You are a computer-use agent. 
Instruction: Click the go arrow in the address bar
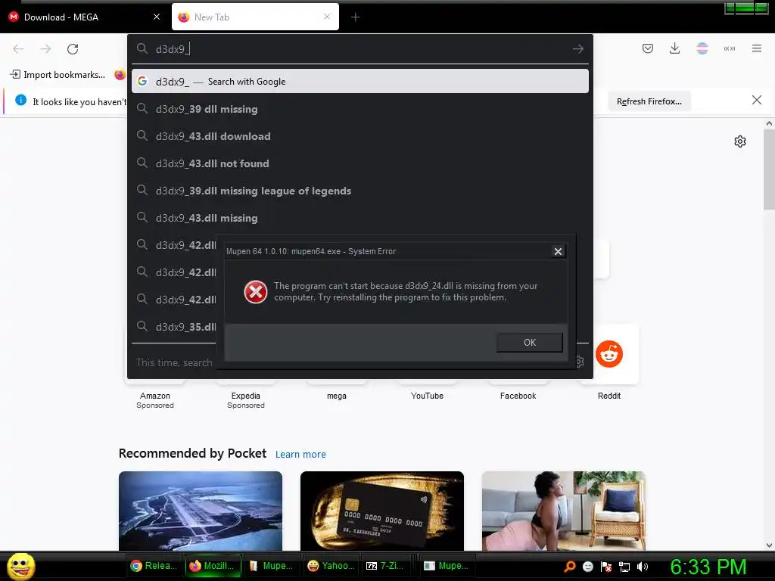[x=577, y=49]
